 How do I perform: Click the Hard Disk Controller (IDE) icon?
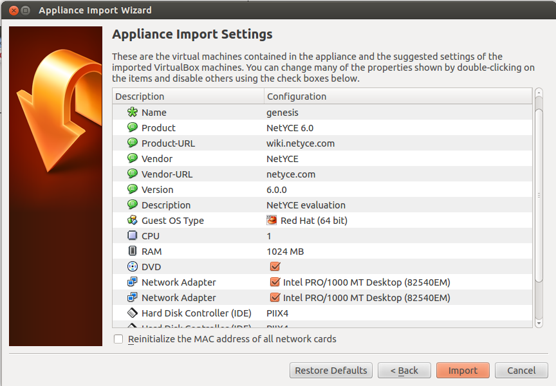pyautogui.click(x=133, y=313)
